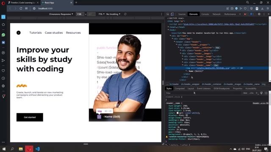This screenshot has width=271, height=152.
Task: Open DevTools settings gear
Action: point(259,14)
